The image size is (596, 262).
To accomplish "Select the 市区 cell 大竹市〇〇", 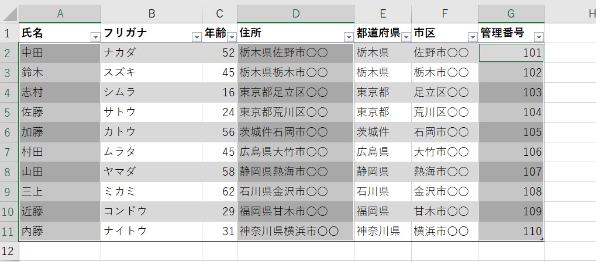I will [x=445, y=152].
